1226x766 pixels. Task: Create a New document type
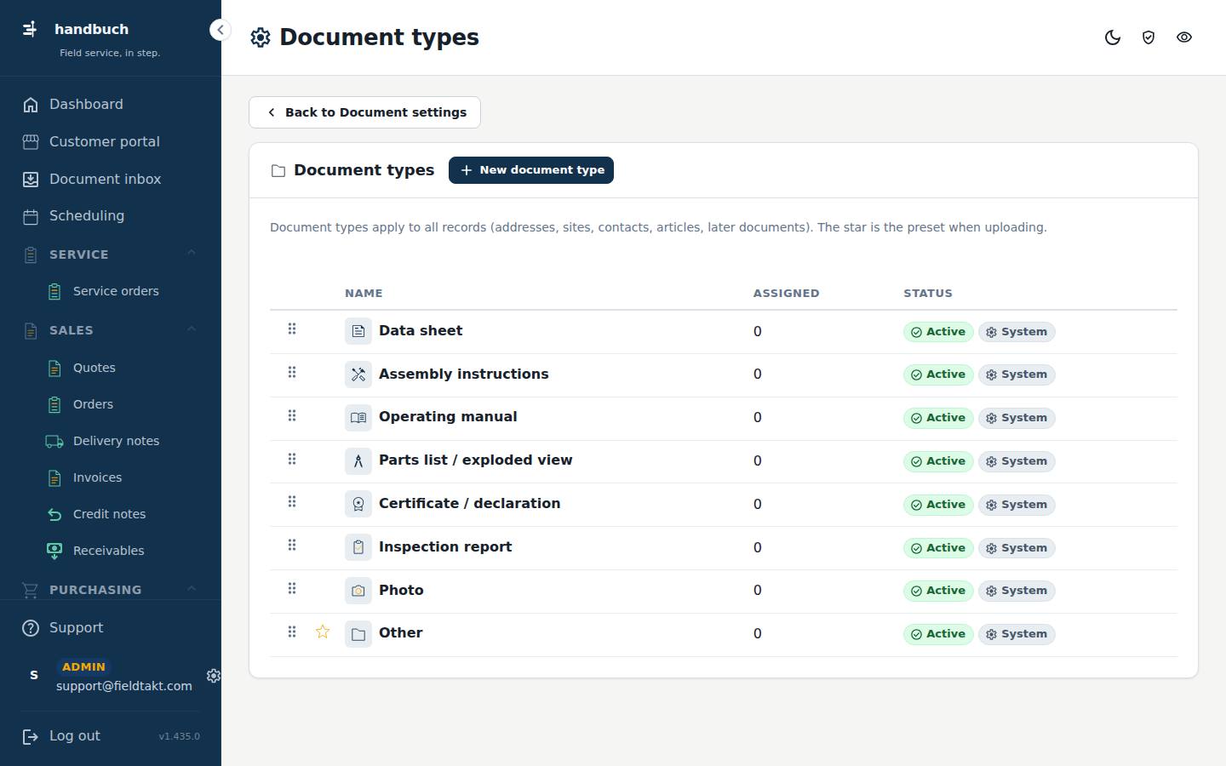(531, 170)
